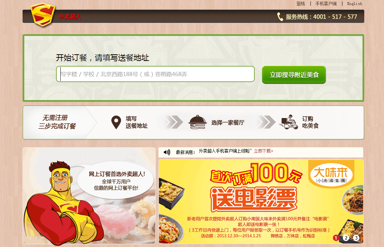Click the second double-chevron arrow before 订购

coord(266,122)
